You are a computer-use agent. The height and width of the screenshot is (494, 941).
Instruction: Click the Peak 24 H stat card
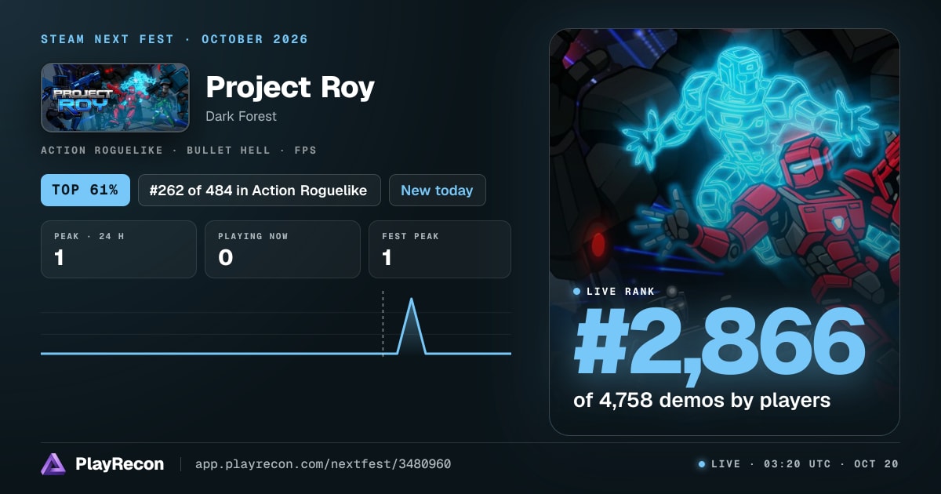118,249
